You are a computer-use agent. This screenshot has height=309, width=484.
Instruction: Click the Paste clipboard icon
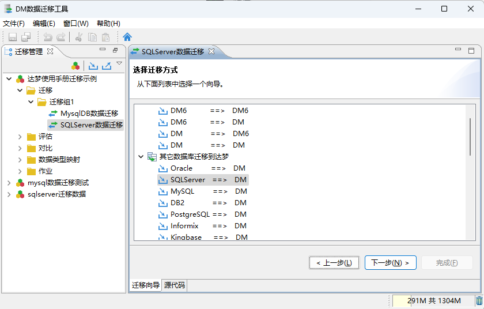pos(105,37)
